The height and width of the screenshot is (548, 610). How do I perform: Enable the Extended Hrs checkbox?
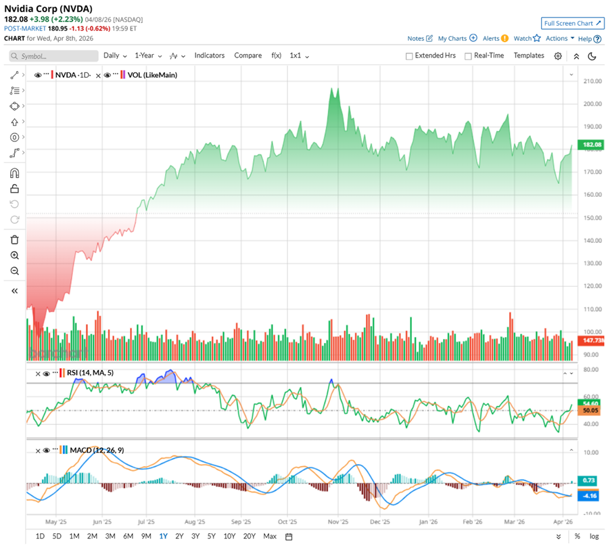409,56
